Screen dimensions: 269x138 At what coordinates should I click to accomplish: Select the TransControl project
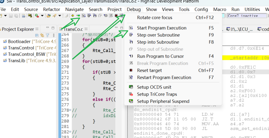click(29, 48)
